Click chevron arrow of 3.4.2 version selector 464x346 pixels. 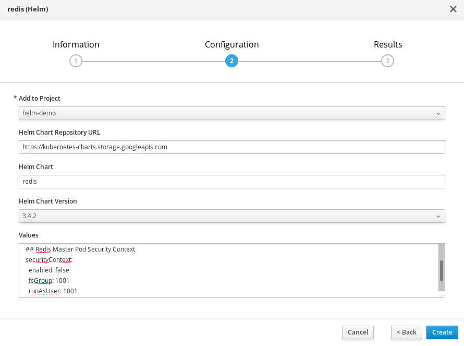click(438, 216)
